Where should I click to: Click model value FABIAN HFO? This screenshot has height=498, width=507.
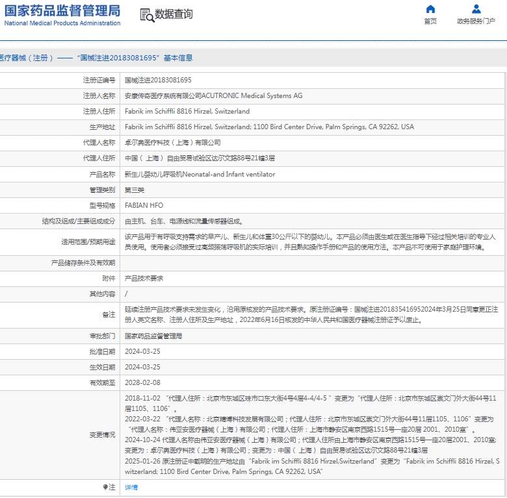click(144, 205)
